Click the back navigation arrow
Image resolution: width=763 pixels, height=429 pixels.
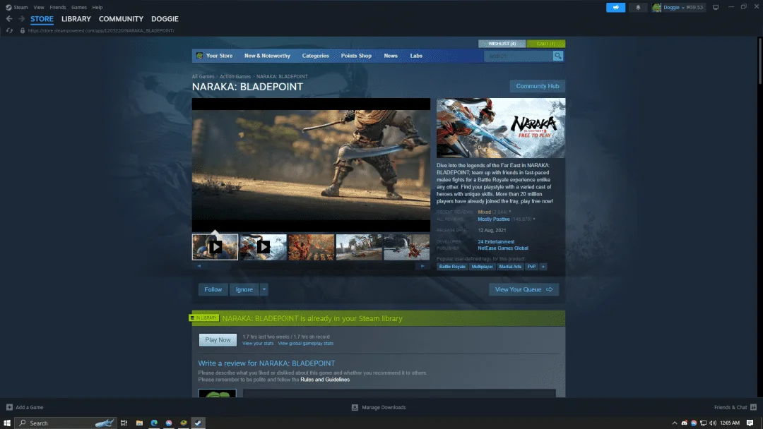click(9, 19)
